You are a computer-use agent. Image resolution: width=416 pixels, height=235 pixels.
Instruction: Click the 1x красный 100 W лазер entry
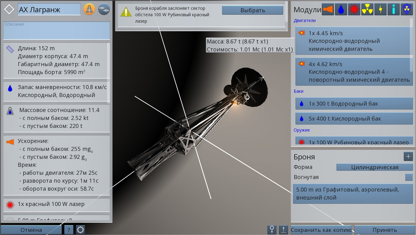tap(57, 205)
